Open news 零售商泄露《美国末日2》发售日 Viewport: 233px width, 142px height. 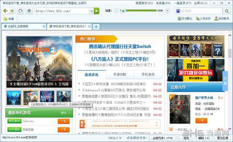[116, 96]
